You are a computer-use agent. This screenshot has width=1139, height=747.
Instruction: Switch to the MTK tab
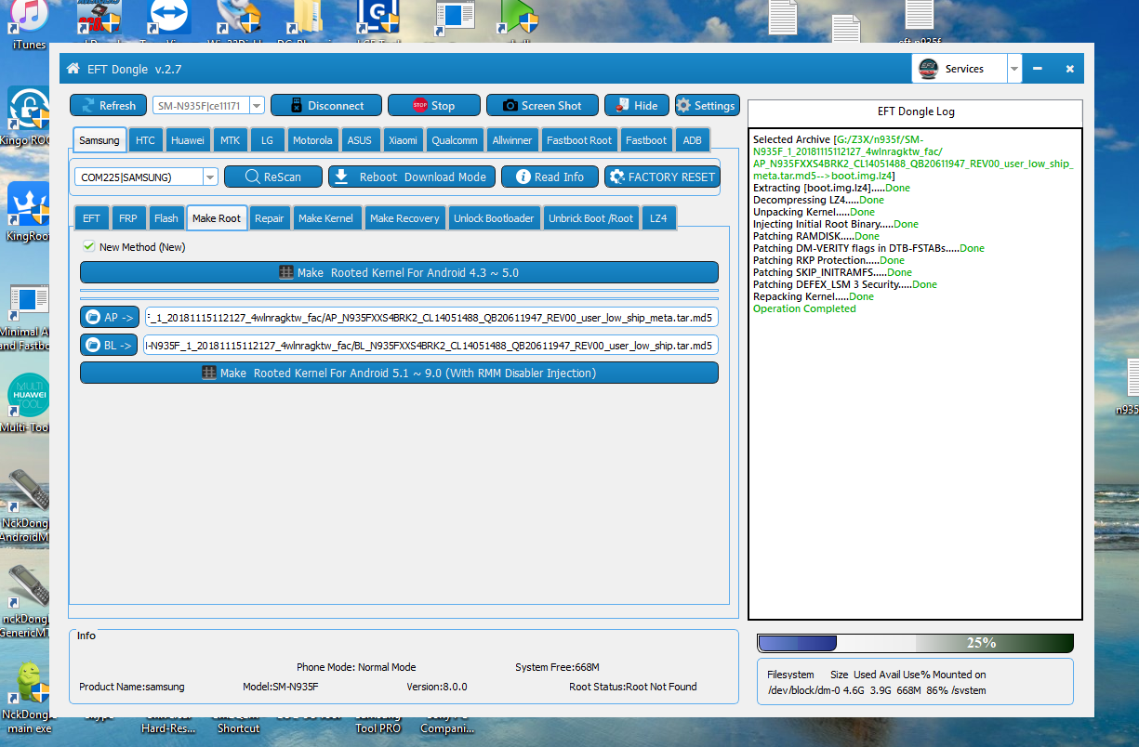click(230, 140)
